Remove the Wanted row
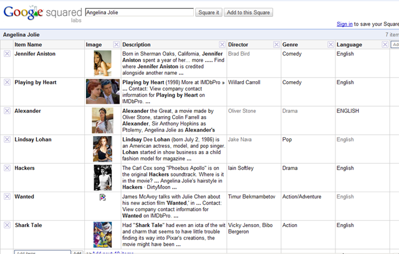Image resolution: width=399 pixels, height=254 pixels. click(x=7, y=197)
